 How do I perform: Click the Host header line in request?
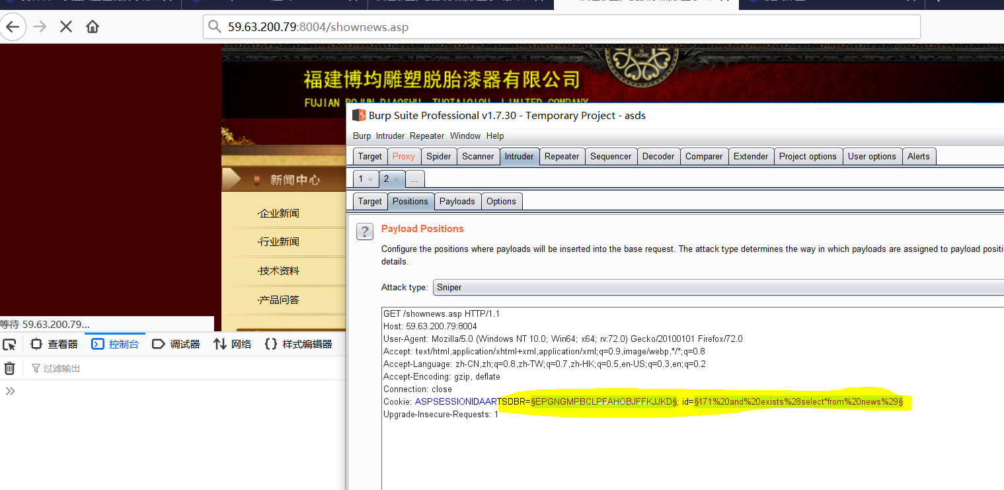pyautogui.click(x=430, y=326)
